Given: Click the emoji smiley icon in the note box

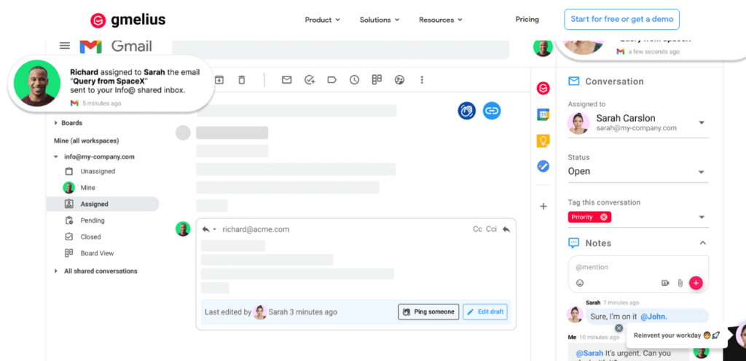Looking at the screenshot, I should pos(580,283).
